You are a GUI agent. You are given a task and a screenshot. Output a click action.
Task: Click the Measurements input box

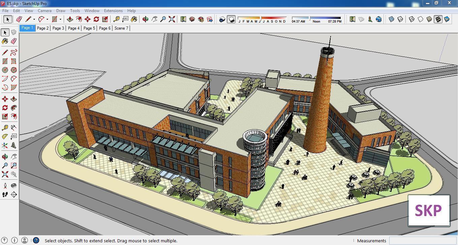(423, 241)
